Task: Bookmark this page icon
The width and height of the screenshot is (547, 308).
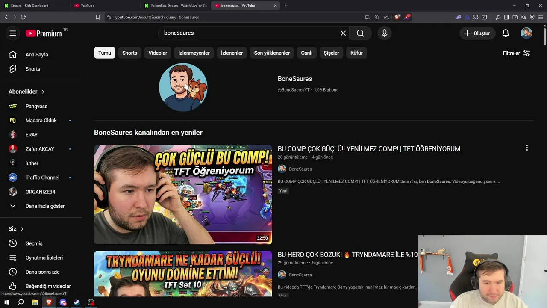Action: 98,17
